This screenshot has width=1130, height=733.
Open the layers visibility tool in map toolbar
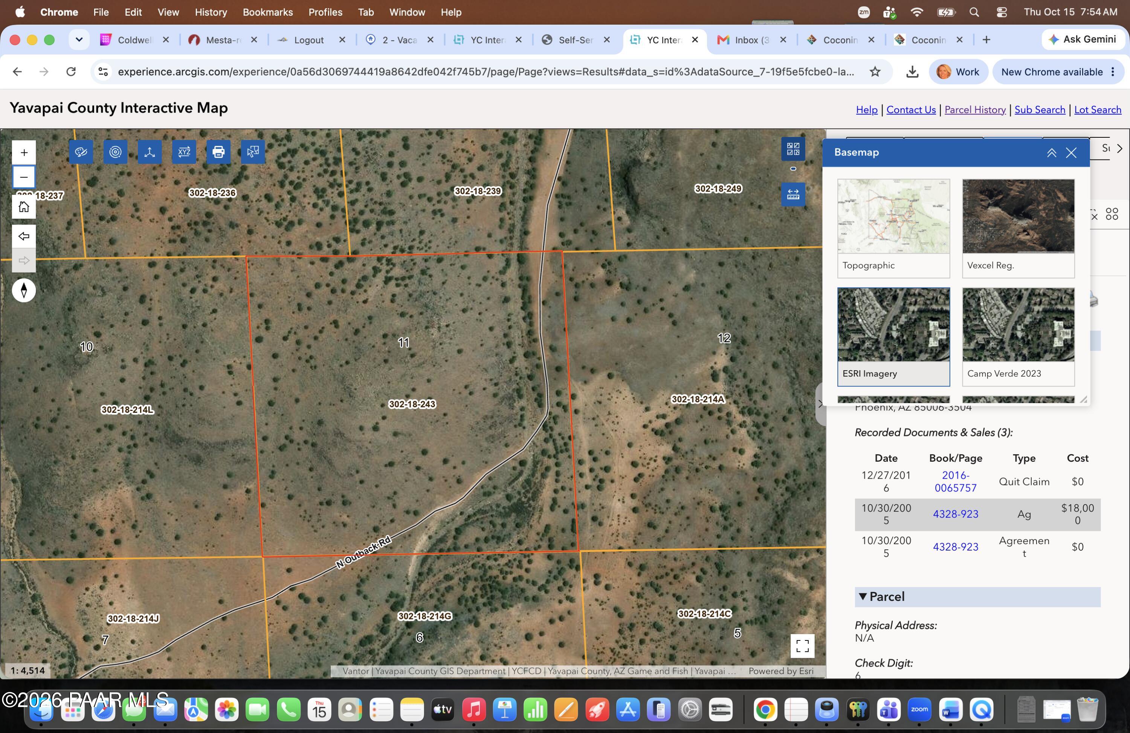point(81,152)
